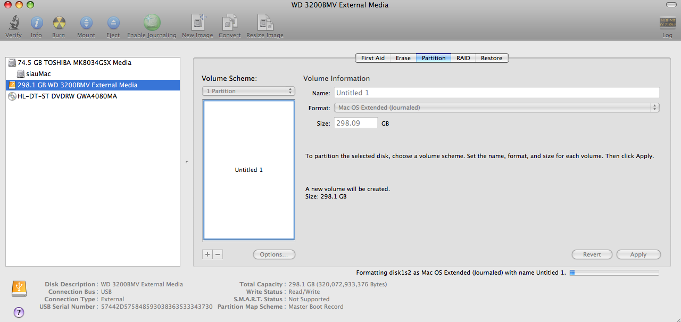Viewport: 681px width, 322px height.
Task: Click the S.M.A.R.T. Status value Not Supported
Action: point(309,299)
